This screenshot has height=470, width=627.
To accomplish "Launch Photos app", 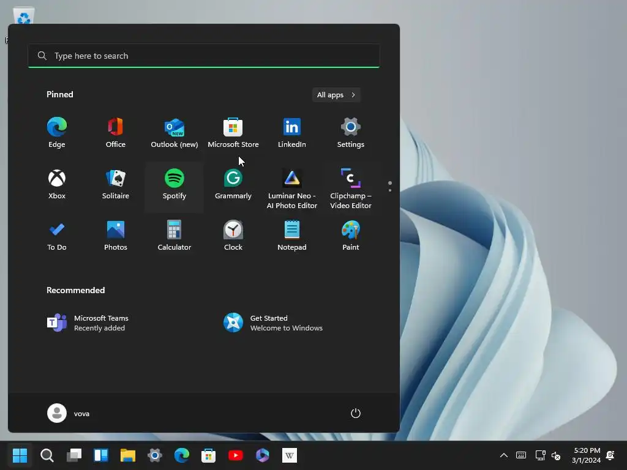I will tap(116, 236).
